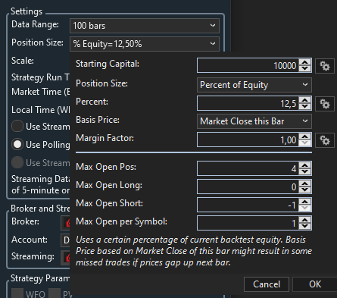Click the Cancel button
Image resolution: width=337 pixels, height=298 pixels.
coord(267,284)
